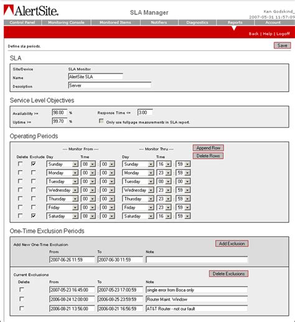Screen dimensions: 295x322
Task: Check Delete box for Router Maint. Window exclusion
Action: point(22,299)
